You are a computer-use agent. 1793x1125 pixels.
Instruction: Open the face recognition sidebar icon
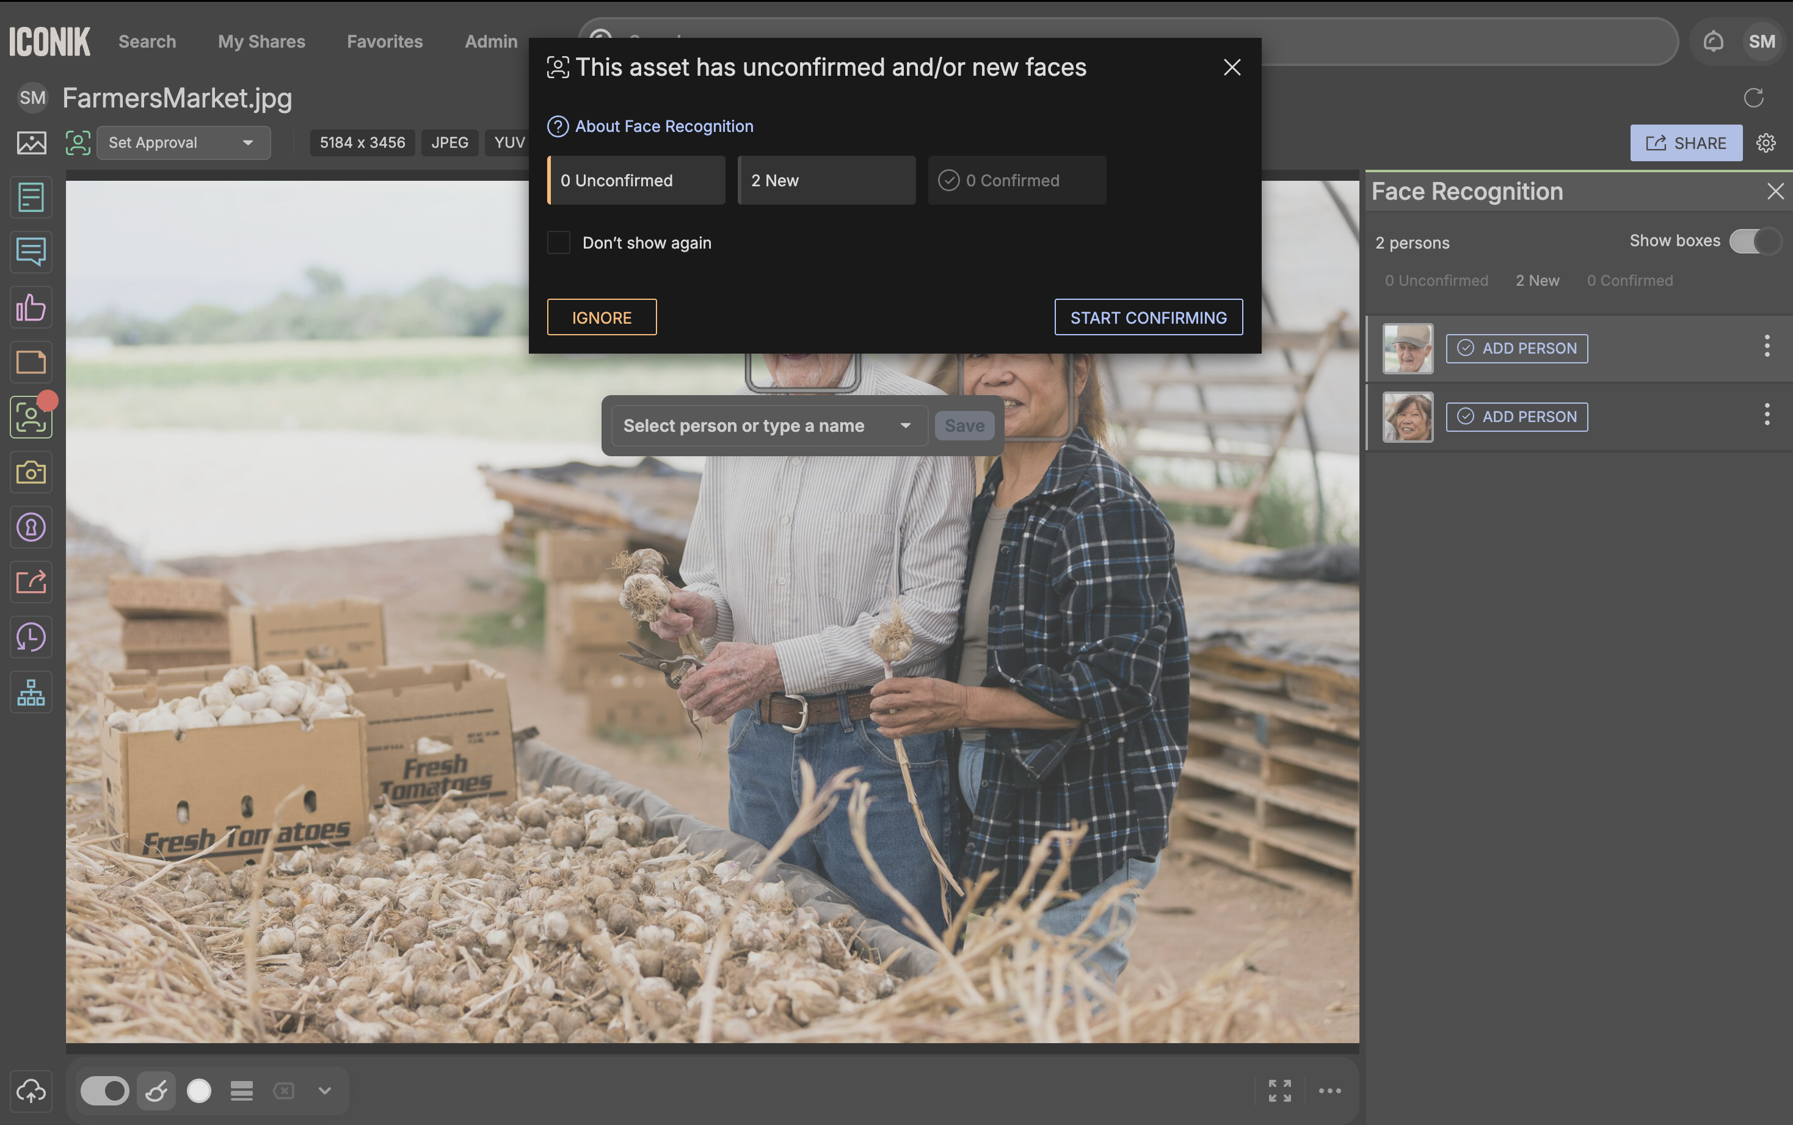click(x=31, y=417)
